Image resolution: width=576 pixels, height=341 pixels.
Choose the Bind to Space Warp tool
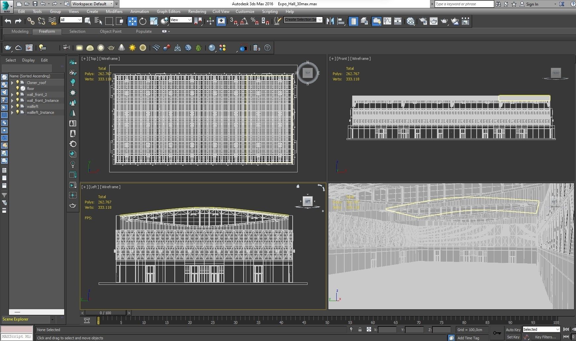click(x=52, y=21)
